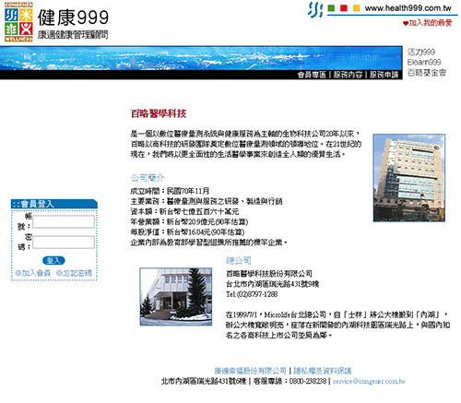This screenshot has height=403, width=461.
Task: Click the 忘記密碼 forgot password link
Action: [x=74, y=273]
